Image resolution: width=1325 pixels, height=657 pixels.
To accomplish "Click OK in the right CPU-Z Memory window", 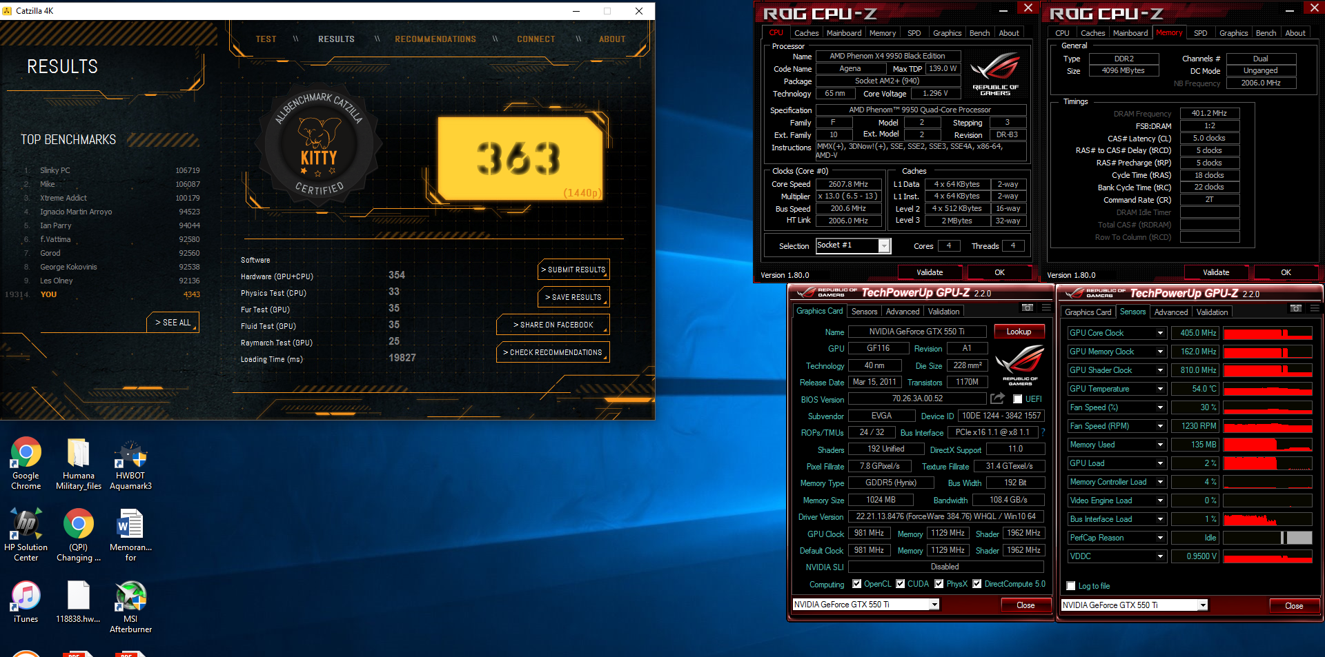I will click(1286, 272).
